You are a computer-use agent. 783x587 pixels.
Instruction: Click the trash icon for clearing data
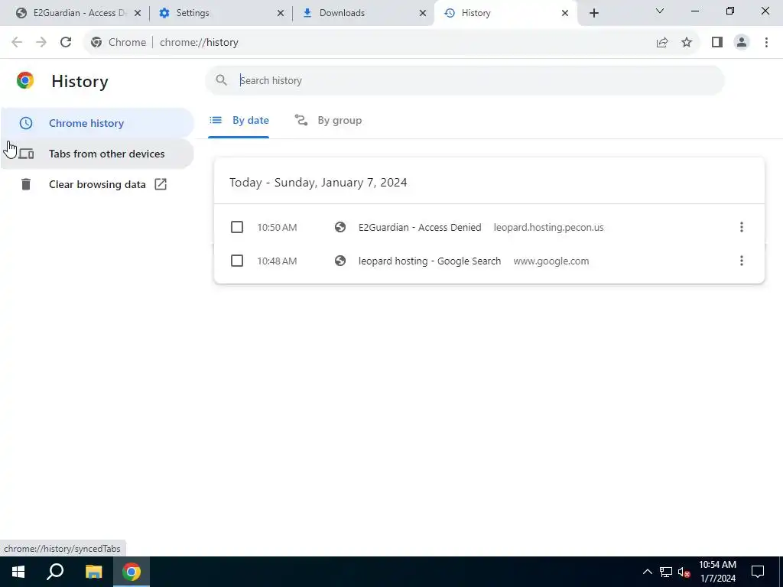point(26,184)
